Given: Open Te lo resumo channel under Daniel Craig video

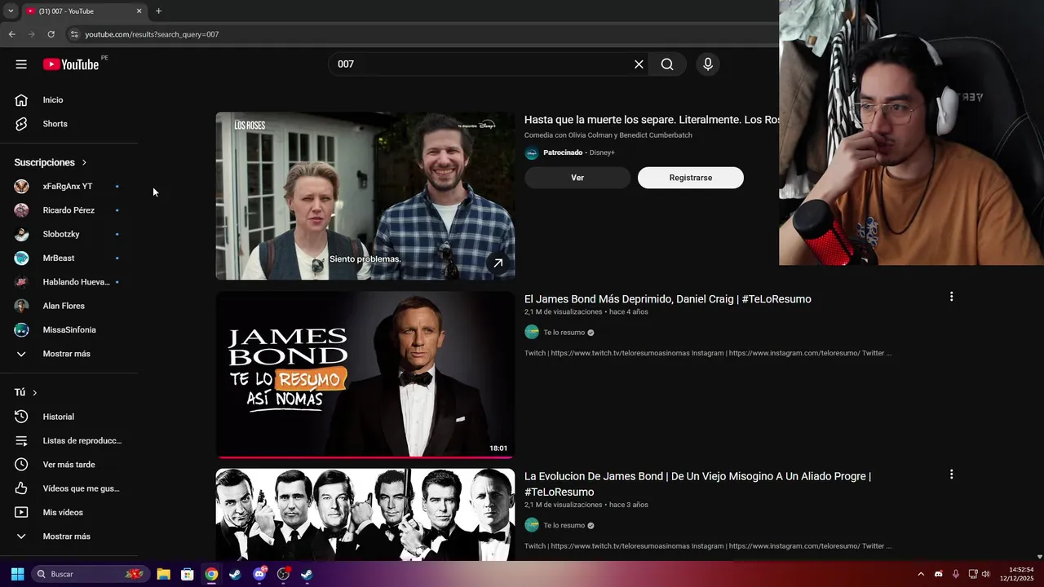Looking at the screenshot, I should coord(564,333).
